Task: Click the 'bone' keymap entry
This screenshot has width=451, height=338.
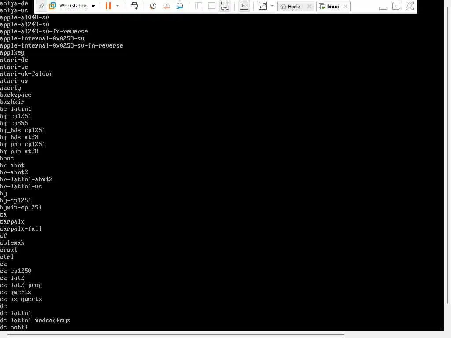Action: point(7,158)
